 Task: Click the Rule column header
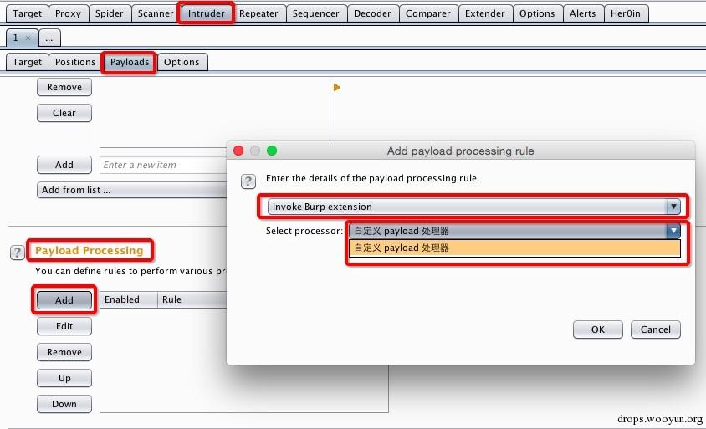192,299
